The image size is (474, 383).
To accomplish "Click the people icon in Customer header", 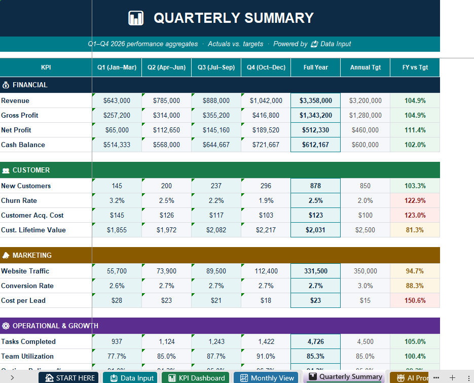I will 6,170.
